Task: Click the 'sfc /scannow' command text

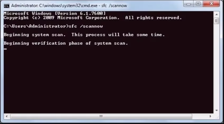Action: (86, 26)
